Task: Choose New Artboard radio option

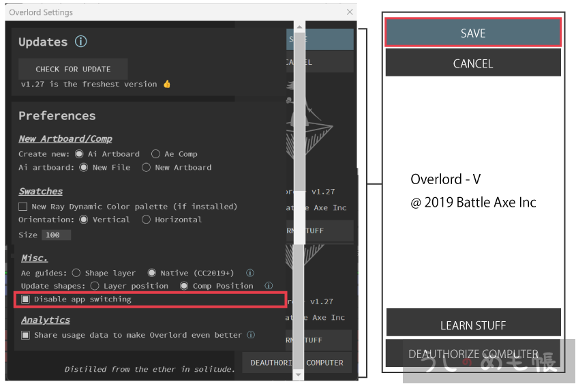Action: (x=146, y=167)
